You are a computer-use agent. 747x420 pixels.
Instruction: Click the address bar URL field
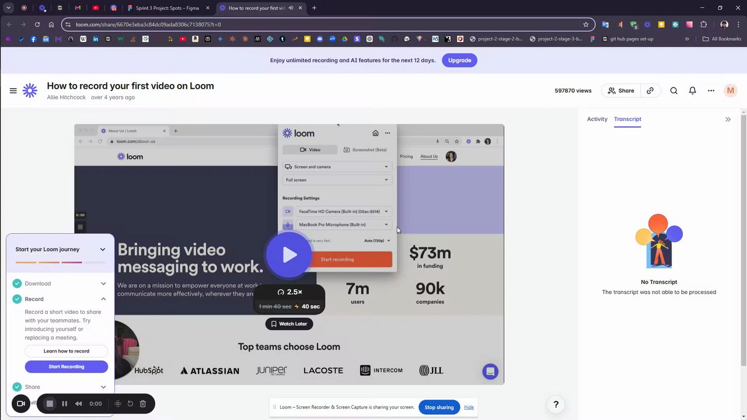click(x=327, y=24)
